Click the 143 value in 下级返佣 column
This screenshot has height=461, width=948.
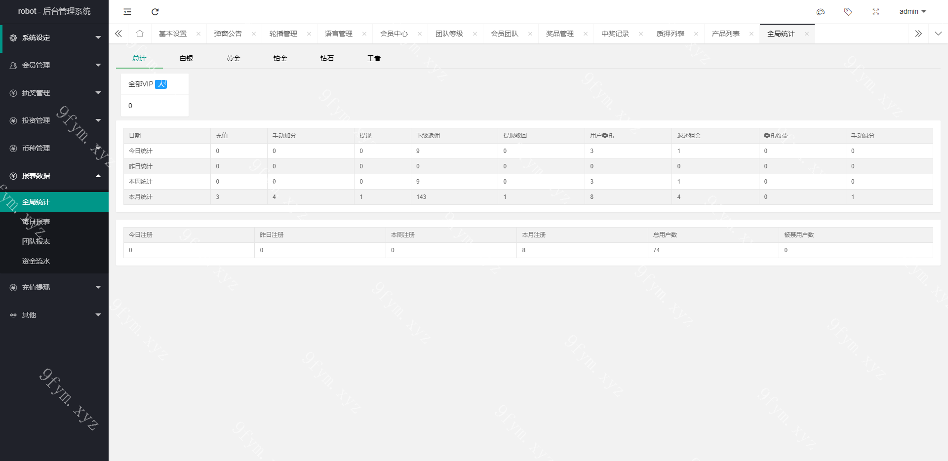click(x=421, y=197)
